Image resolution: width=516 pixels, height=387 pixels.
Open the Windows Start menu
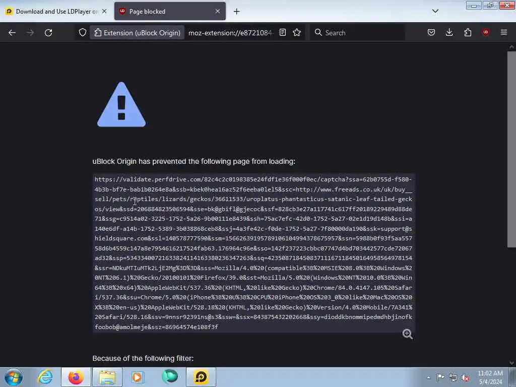tap(14, 377)
